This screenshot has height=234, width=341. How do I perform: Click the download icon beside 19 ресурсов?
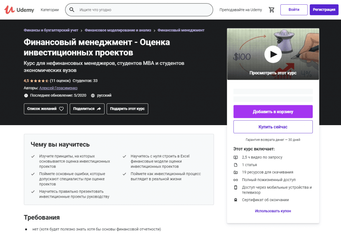pos(235,172)
